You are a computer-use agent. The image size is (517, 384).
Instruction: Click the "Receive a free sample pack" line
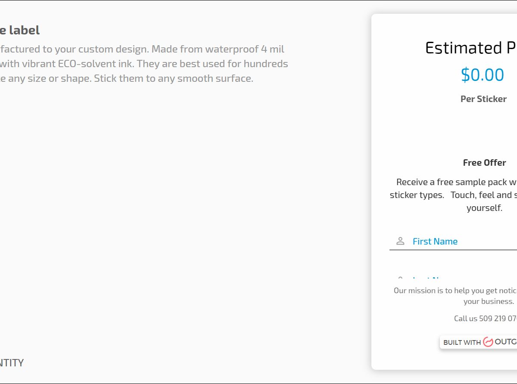456,182
